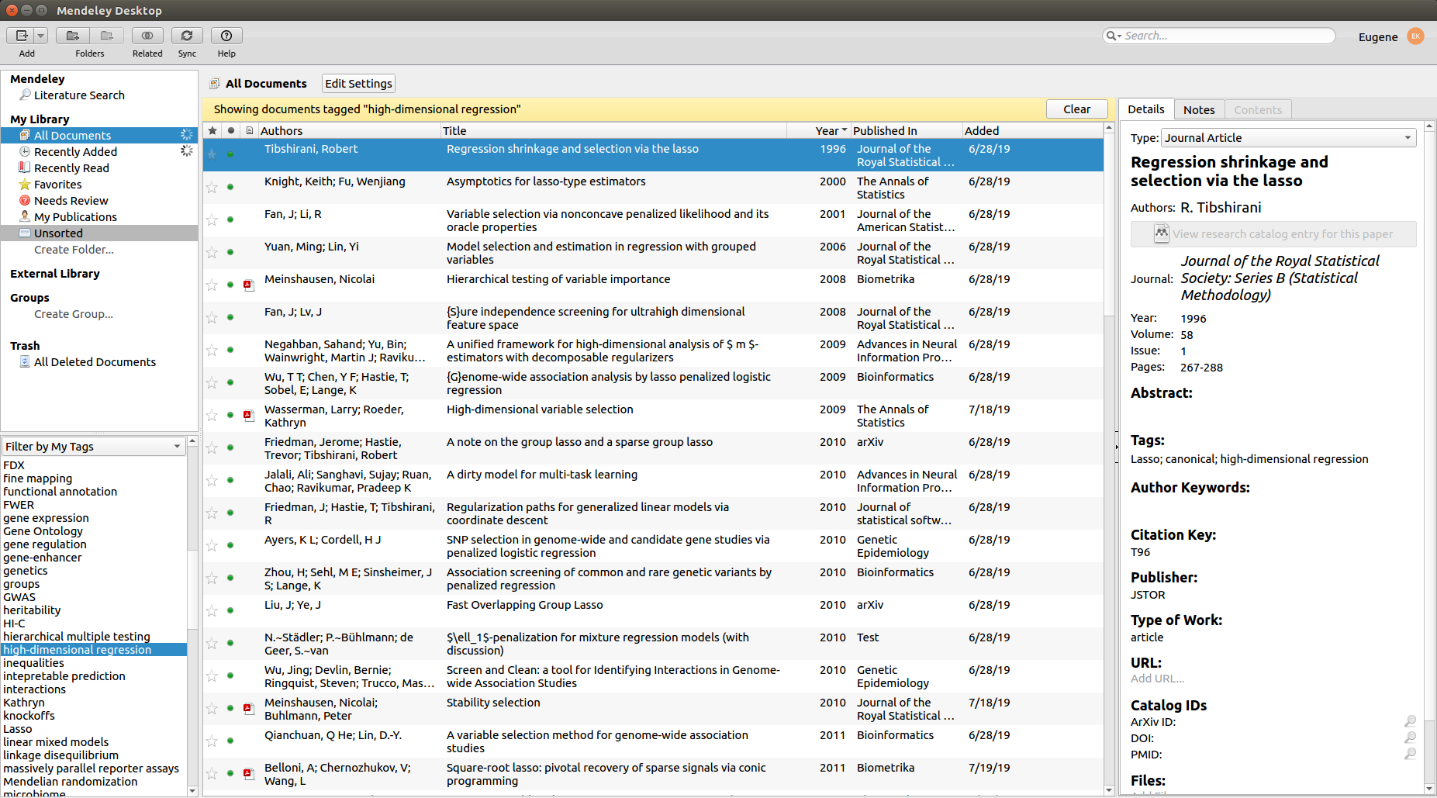Open PDF icon for Wasserman High-dimensional variable selection
1437x798 pixels.
point(248,415)
